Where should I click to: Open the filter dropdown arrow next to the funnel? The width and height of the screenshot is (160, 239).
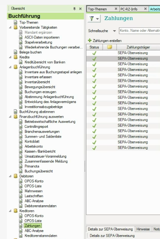click(98, 19)
